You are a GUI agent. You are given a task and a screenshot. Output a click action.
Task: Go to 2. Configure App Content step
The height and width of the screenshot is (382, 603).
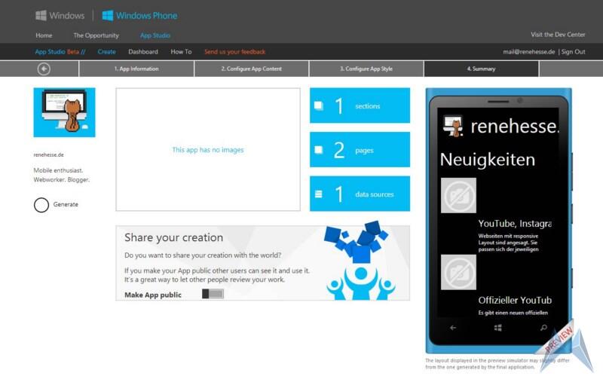tap(251, 69)
